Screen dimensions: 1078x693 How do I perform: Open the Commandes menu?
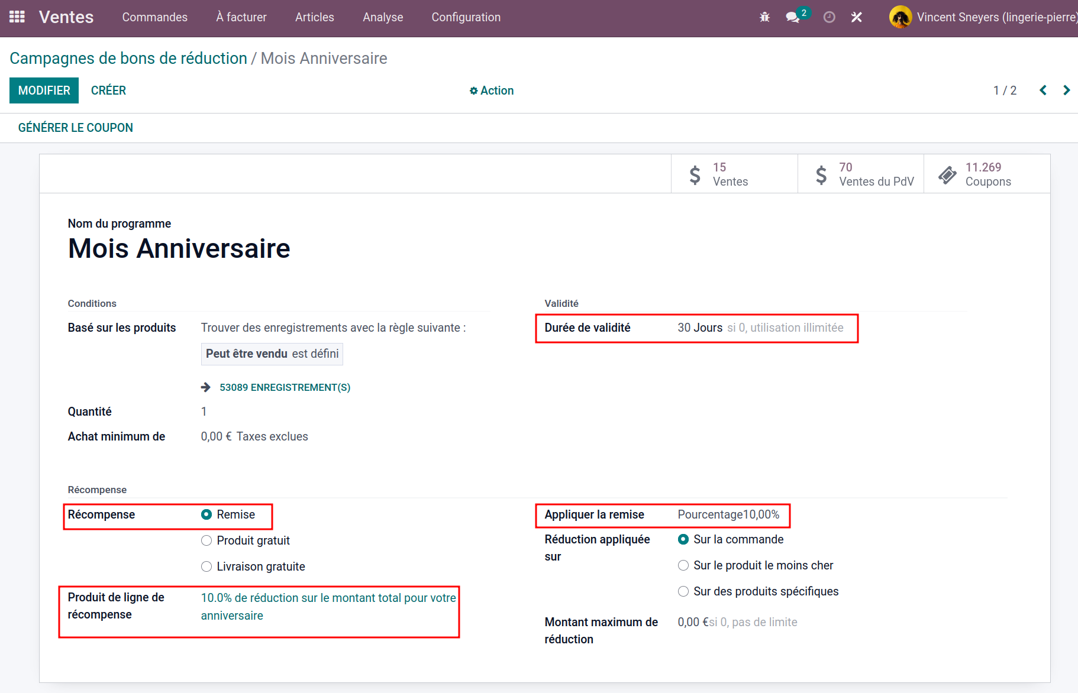tap(154, 17)
